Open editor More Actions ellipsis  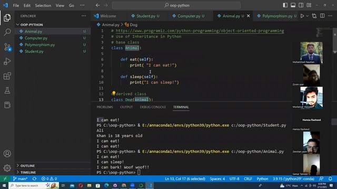330,16
